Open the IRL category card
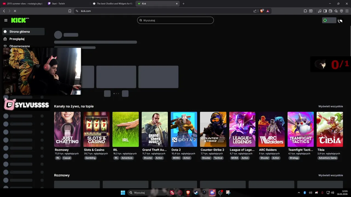The height and width of the screenshot is (197, 351). 126,129
